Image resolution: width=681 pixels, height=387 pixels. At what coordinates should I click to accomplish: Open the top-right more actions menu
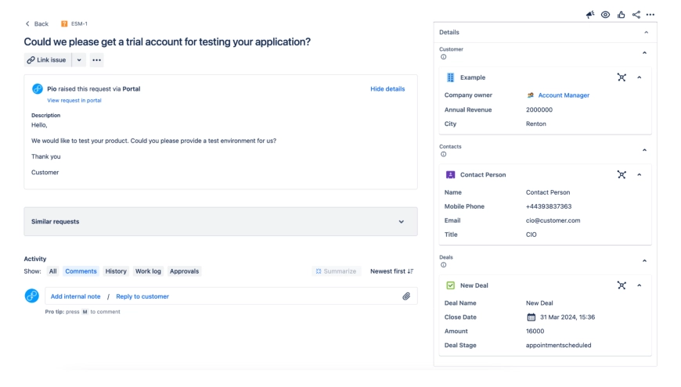(x=650, y=15)
